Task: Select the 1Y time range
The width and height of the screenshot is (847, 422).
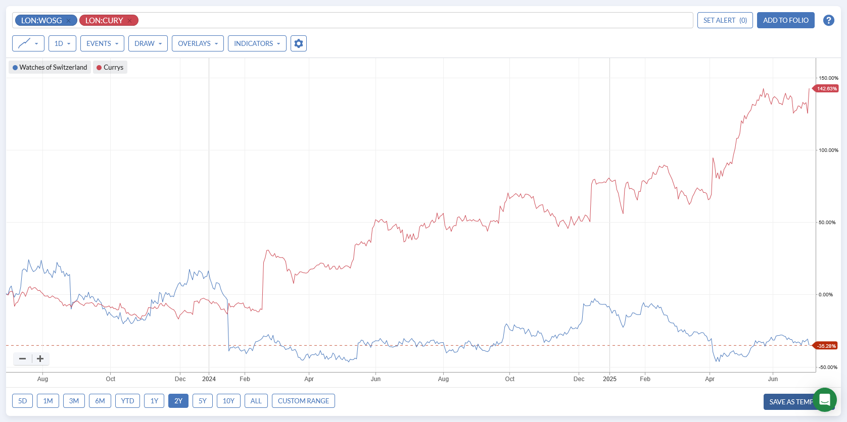Action: point(154,401)
